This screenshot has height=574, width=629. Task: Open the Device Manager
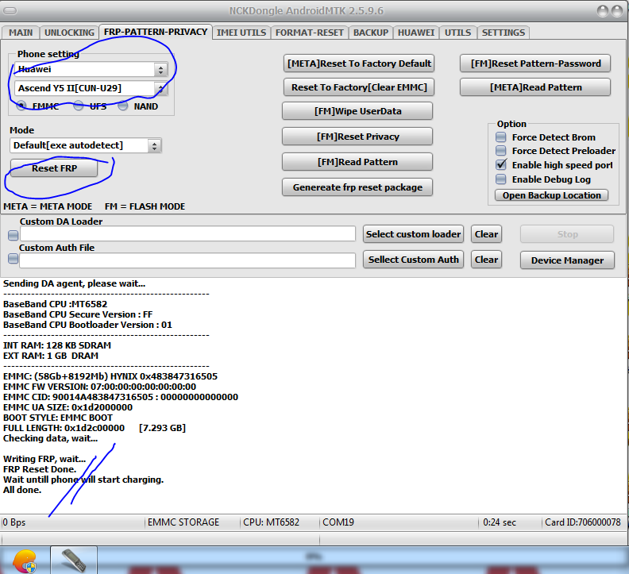tap(567, 260)
